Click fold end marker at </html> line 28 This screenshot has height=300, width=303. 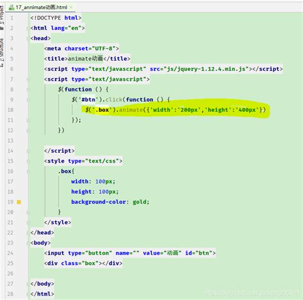[28, 294]
